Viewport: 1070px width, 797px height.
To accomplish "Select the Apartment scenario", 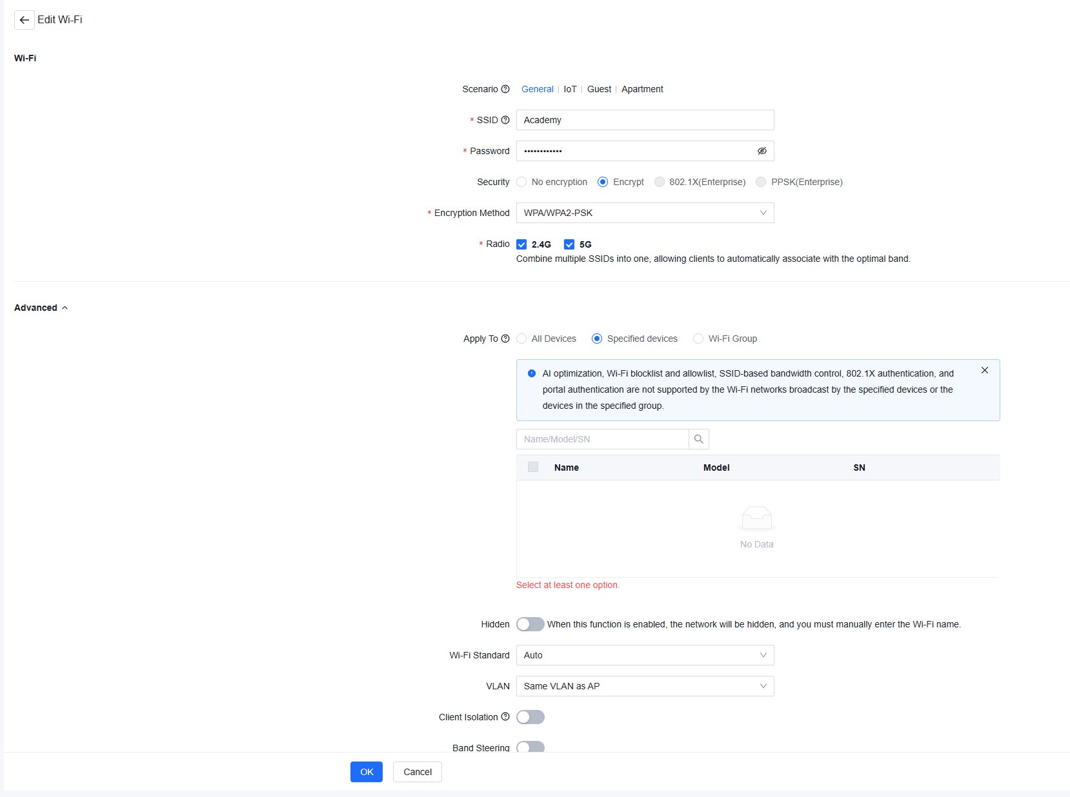I will (x=642, y=89).
